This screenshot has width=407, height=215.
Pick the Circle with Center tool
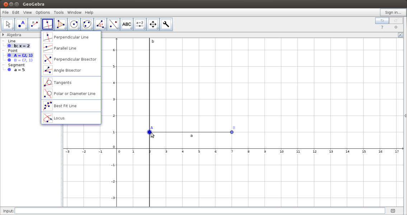pos(74,24)
